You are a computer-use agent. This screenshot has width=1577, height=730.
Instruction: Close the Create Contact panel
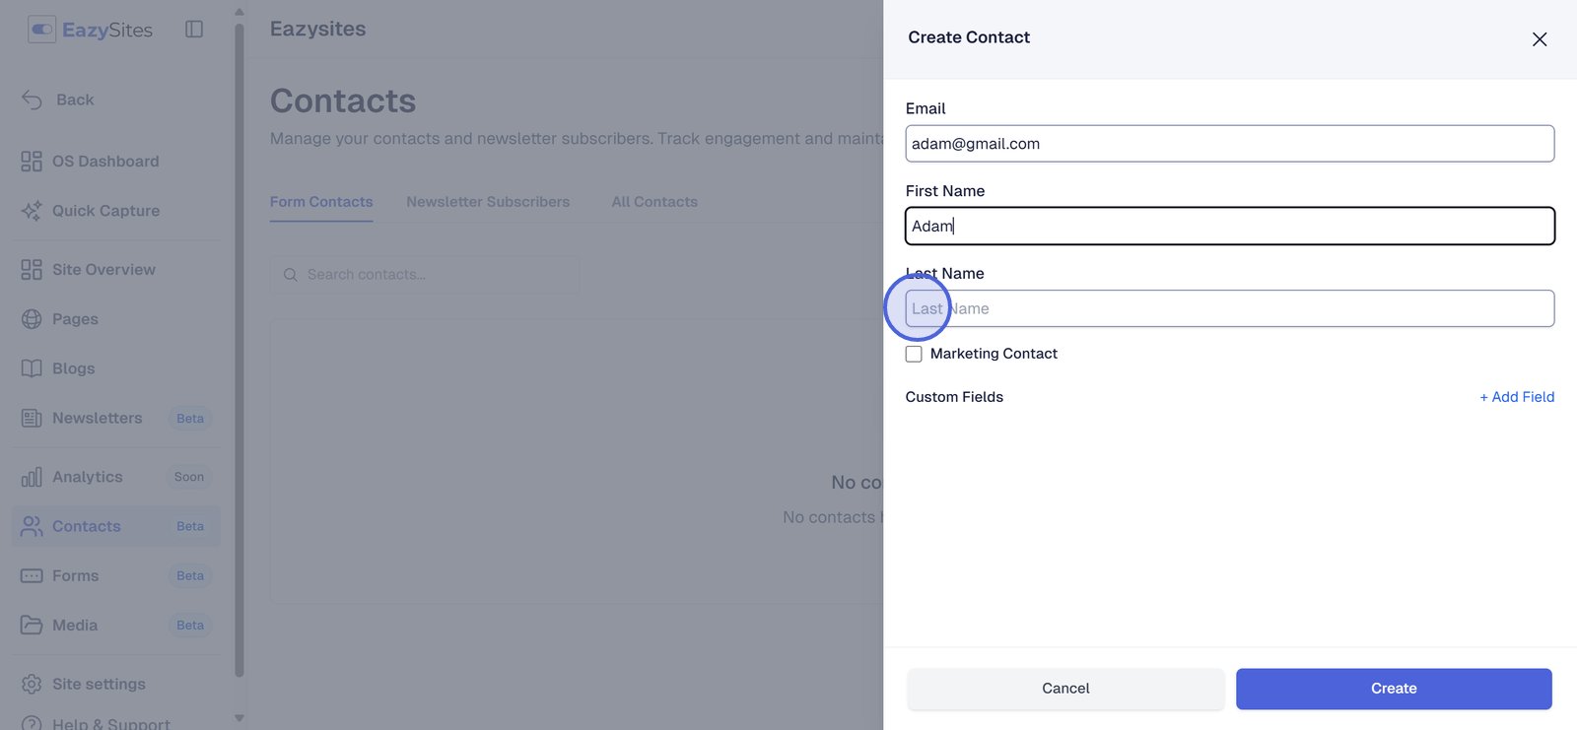tap(1540, 39)
